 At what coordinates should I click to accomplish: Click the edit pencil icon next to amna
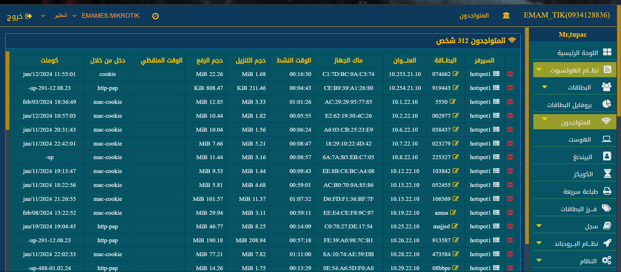tap(453, 212)
